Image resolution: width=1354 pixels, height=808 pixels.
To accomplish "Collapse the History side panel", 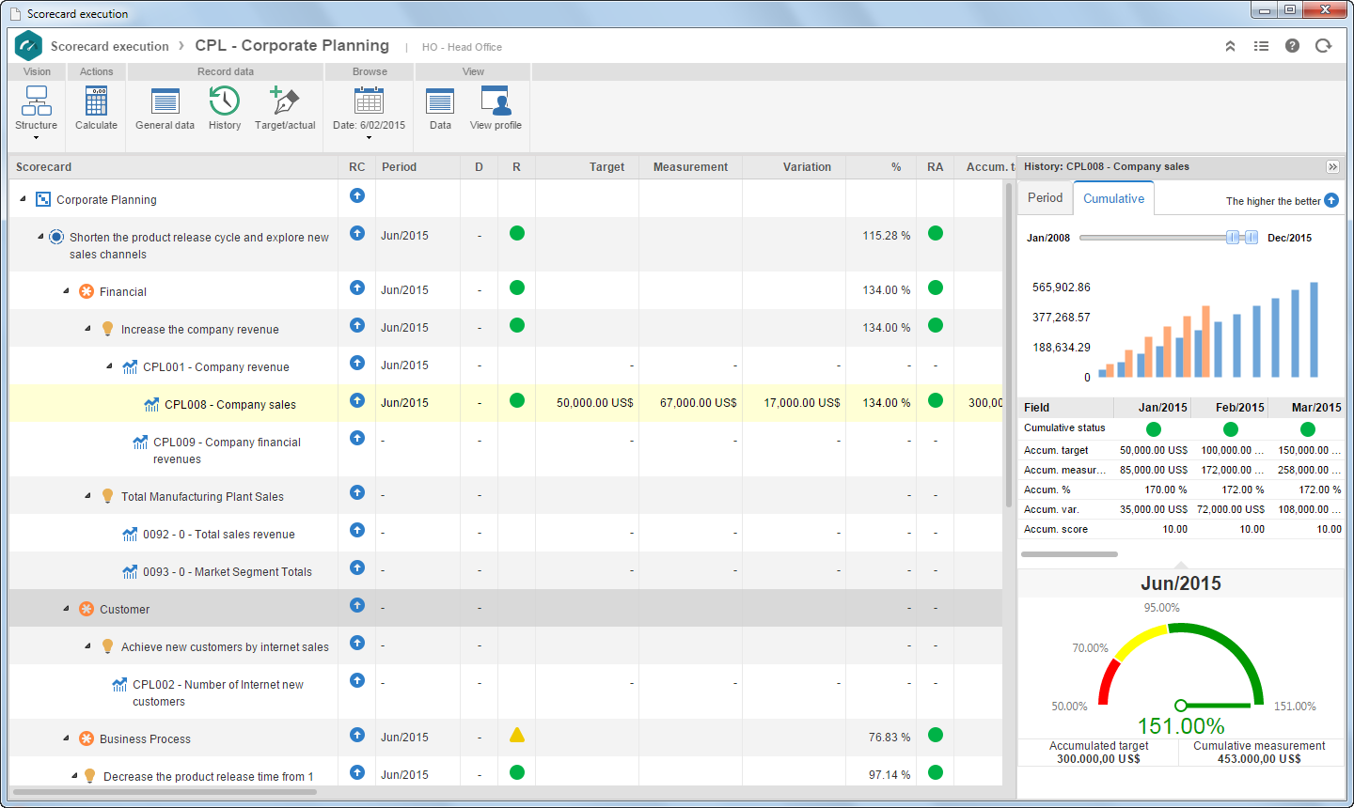I will (x=1332, y=166).
